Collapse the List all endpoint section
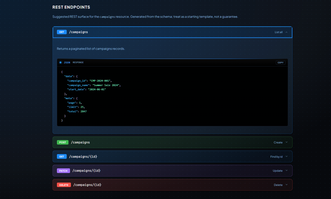Image resolution: width=331 pixels, height=199 pixels. point(286,32)
